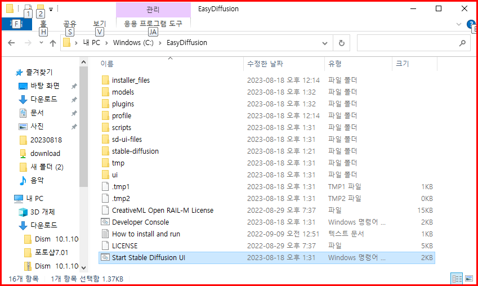Switch to details view layout icon

point(457,279)
